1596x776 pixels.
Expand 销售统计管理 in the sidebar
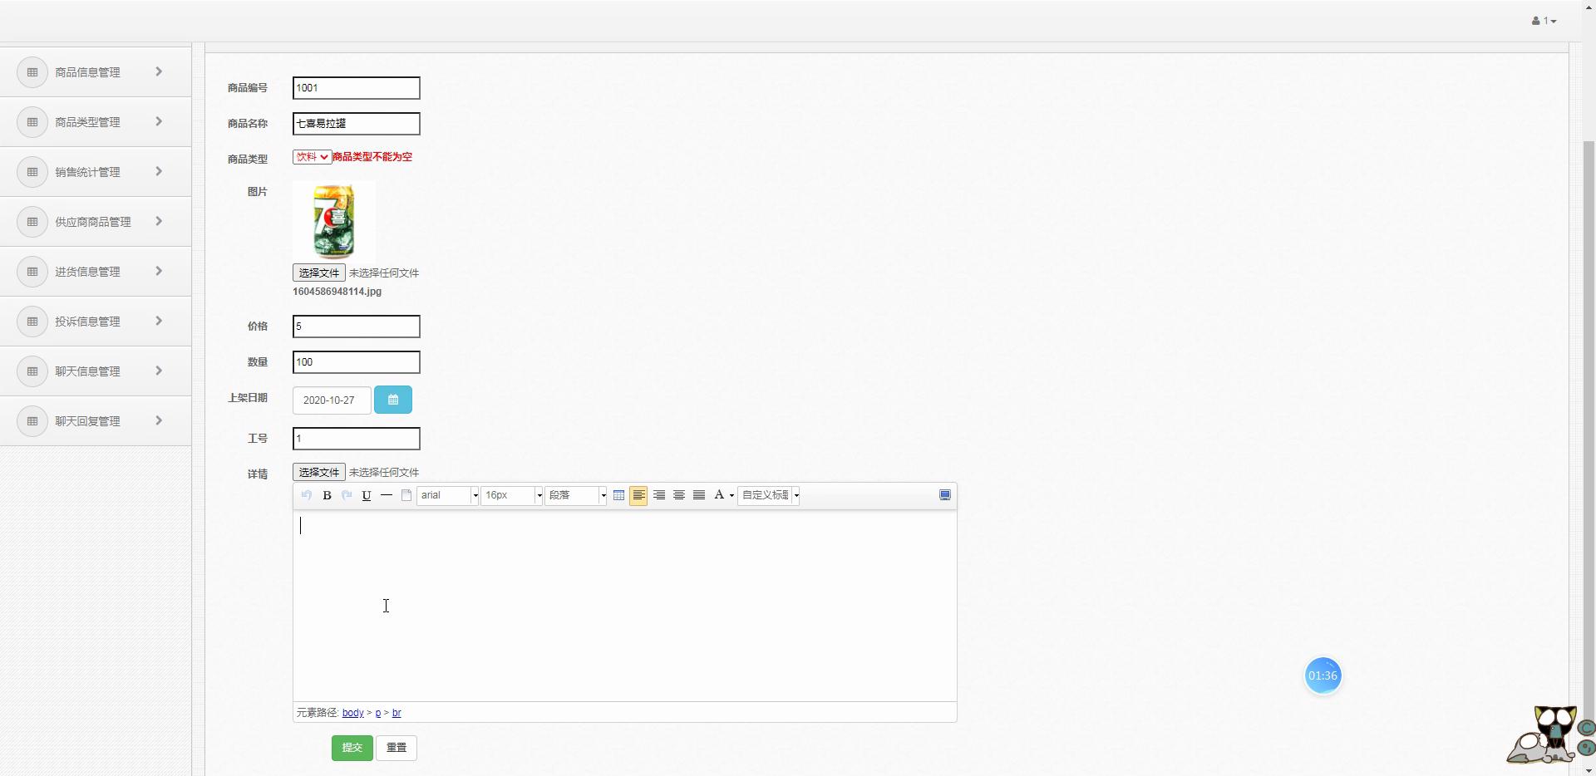(96, 172)
